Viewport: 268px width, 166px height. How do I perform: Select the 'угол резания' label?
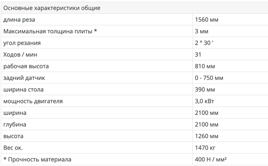[x=22, y=43]
